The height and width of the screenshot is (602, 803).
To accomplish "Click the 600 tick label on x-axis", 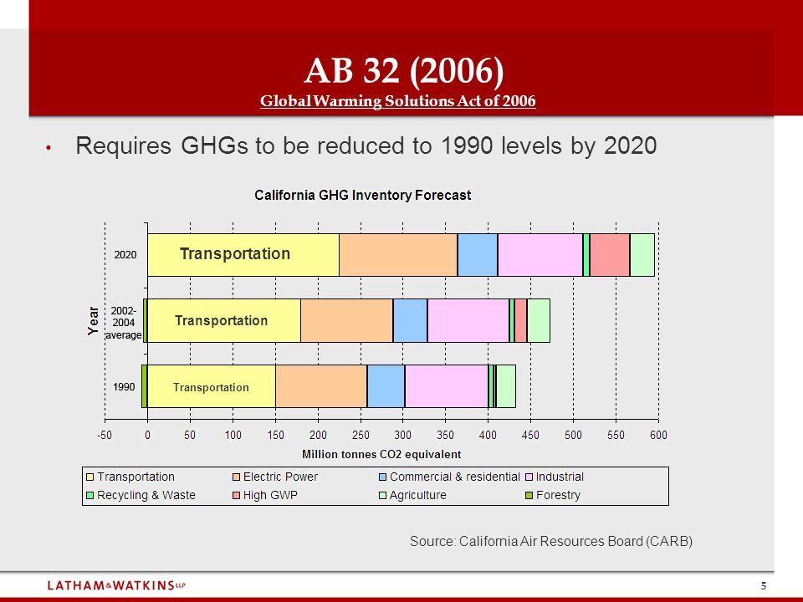I will pos(658,435).
